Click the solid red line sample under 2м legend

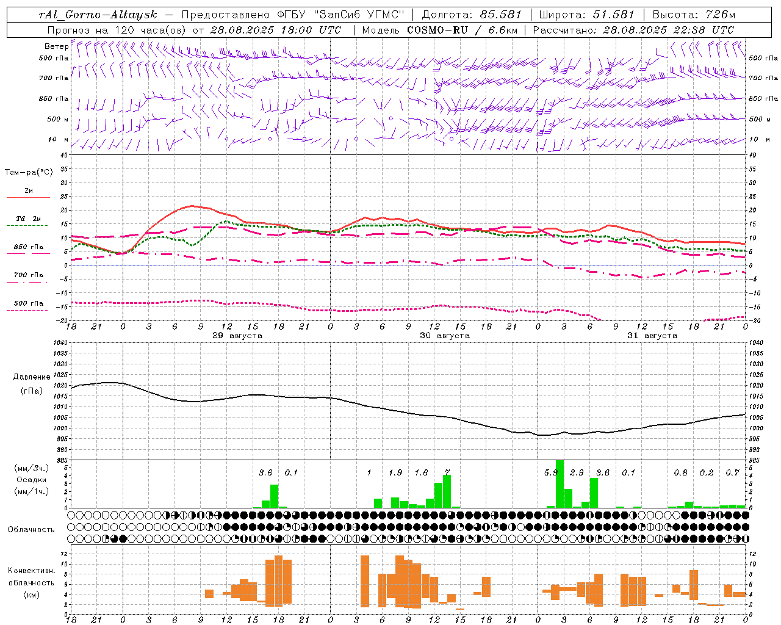coord(28,197)
